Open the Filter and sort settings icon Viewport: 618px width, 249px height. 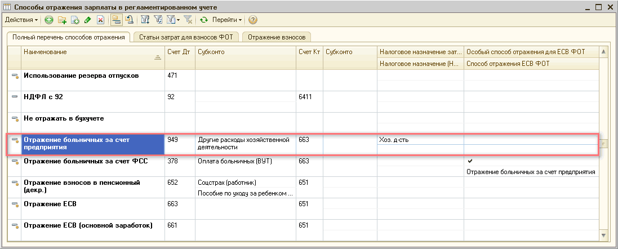tap(145, 20)
